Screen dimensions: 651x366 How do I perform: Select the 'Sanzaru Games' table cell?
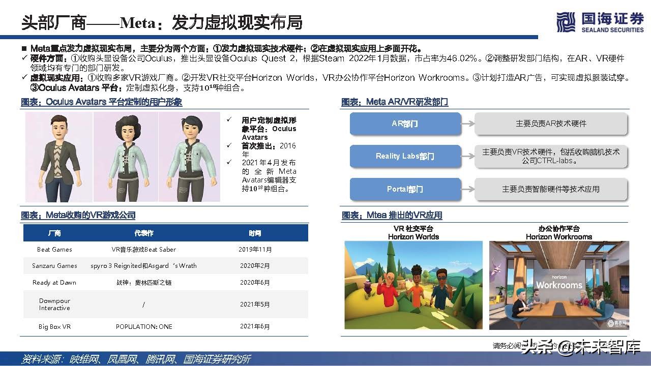(54, 266)
